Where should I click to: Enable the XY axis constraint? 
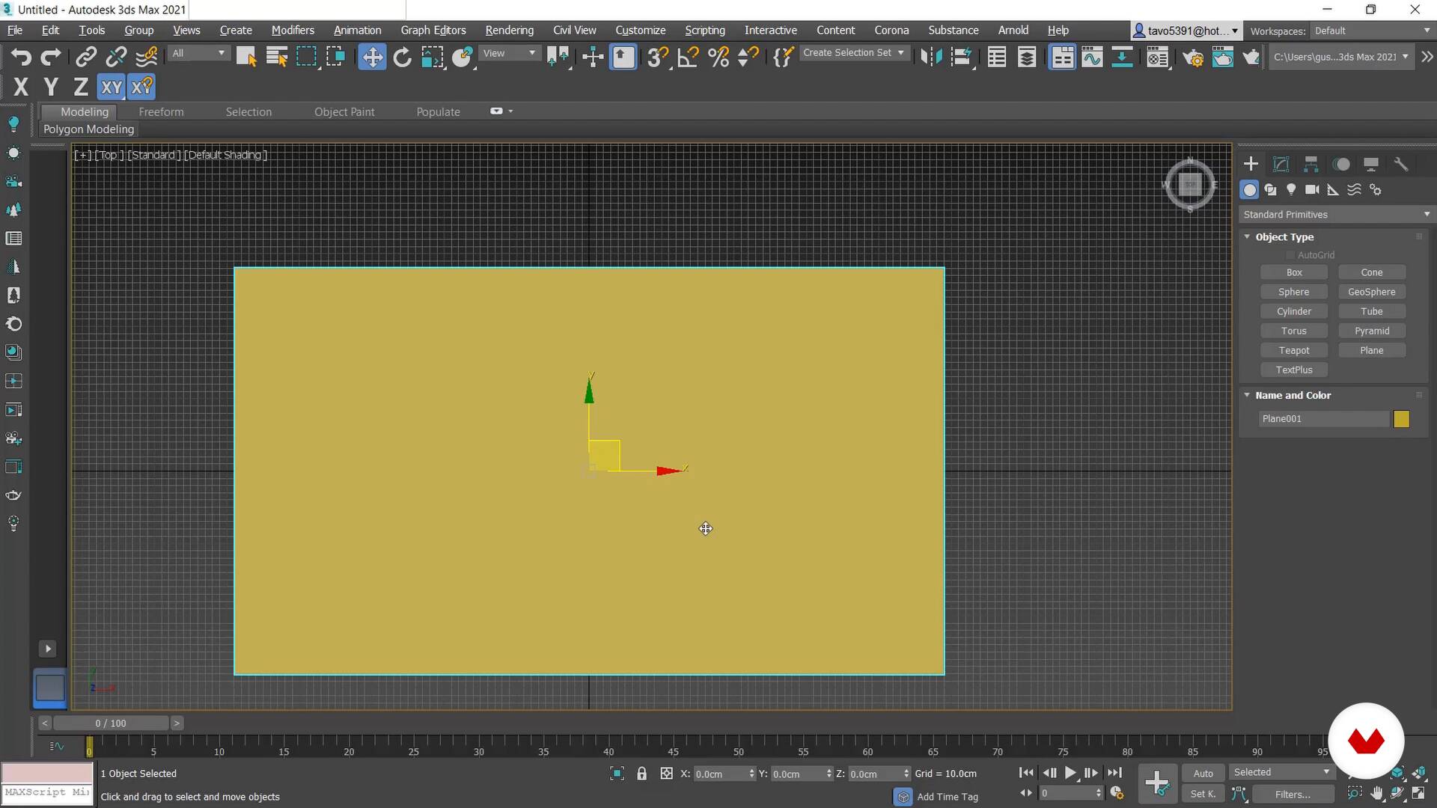point(111,87)
